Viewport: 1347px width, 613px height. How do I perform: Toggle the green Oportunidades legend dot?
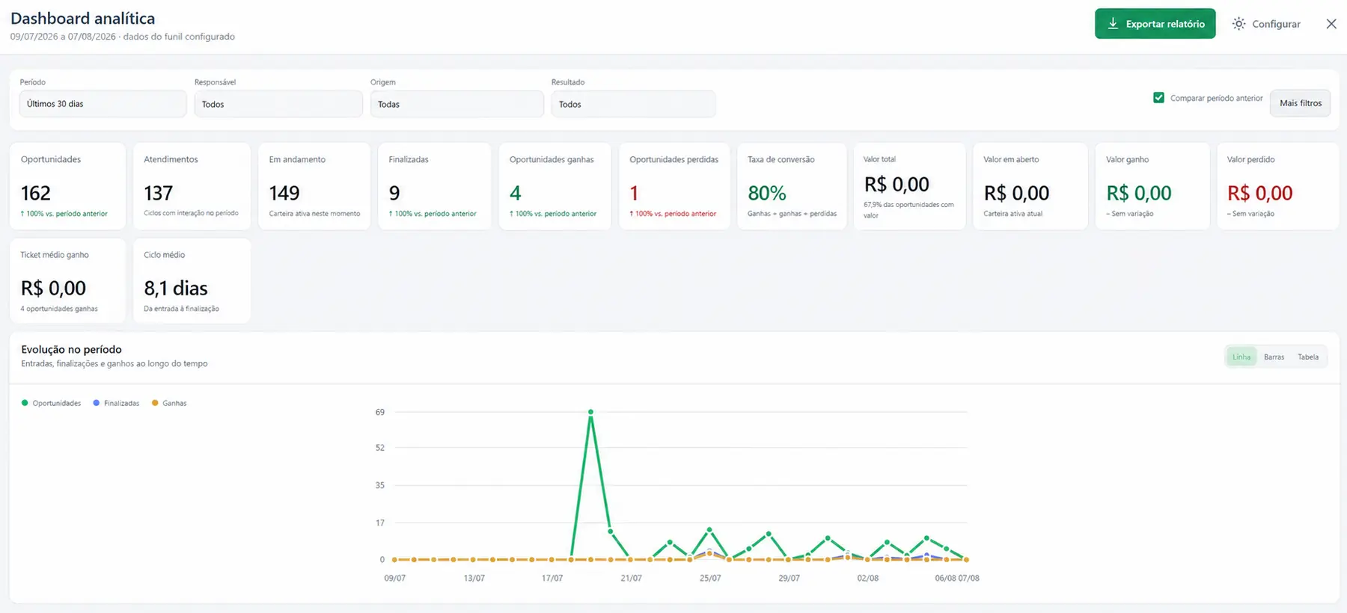(25, 403)
